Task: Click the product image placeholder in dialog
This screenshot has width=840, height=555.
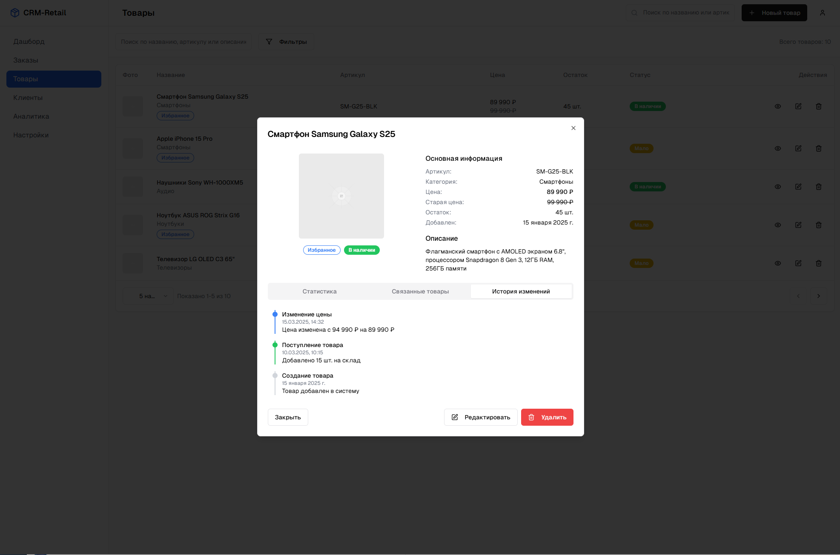Action: tap(341, 196)
